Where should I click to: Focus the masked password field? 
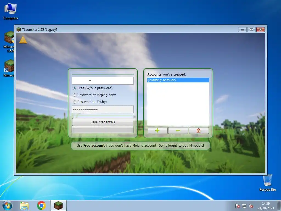coord(103,109)
